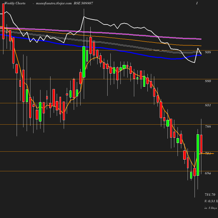Click the 831 price level label
The image size is (218, 218).
(208, 105)
